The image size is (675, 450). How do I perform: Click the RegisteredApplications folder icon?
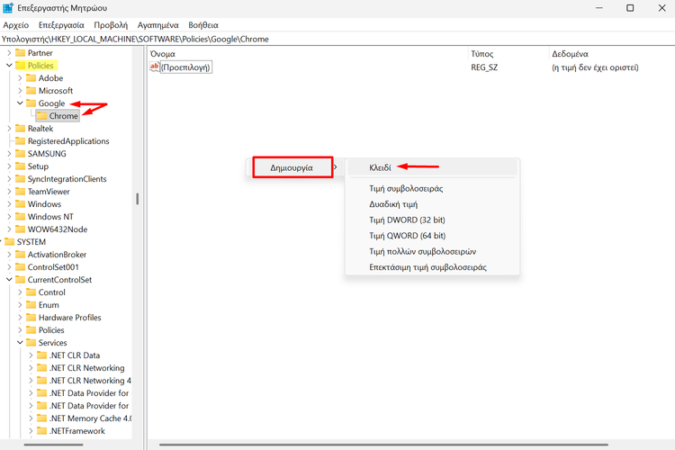click(20, 141)
